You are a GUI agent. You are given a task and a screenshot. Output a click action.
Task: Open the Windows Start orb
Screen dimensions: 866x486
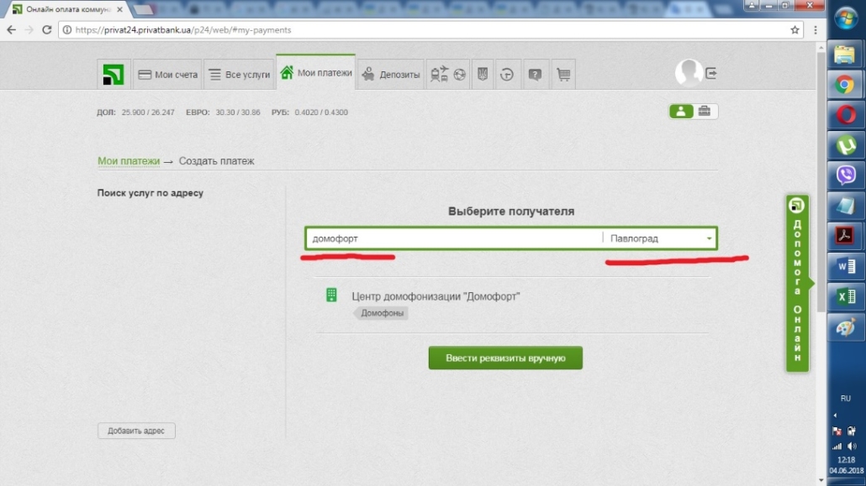point(846,18)
